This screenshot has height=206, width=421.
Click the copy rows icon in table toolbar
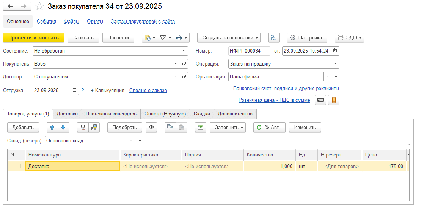coord(170,127)
